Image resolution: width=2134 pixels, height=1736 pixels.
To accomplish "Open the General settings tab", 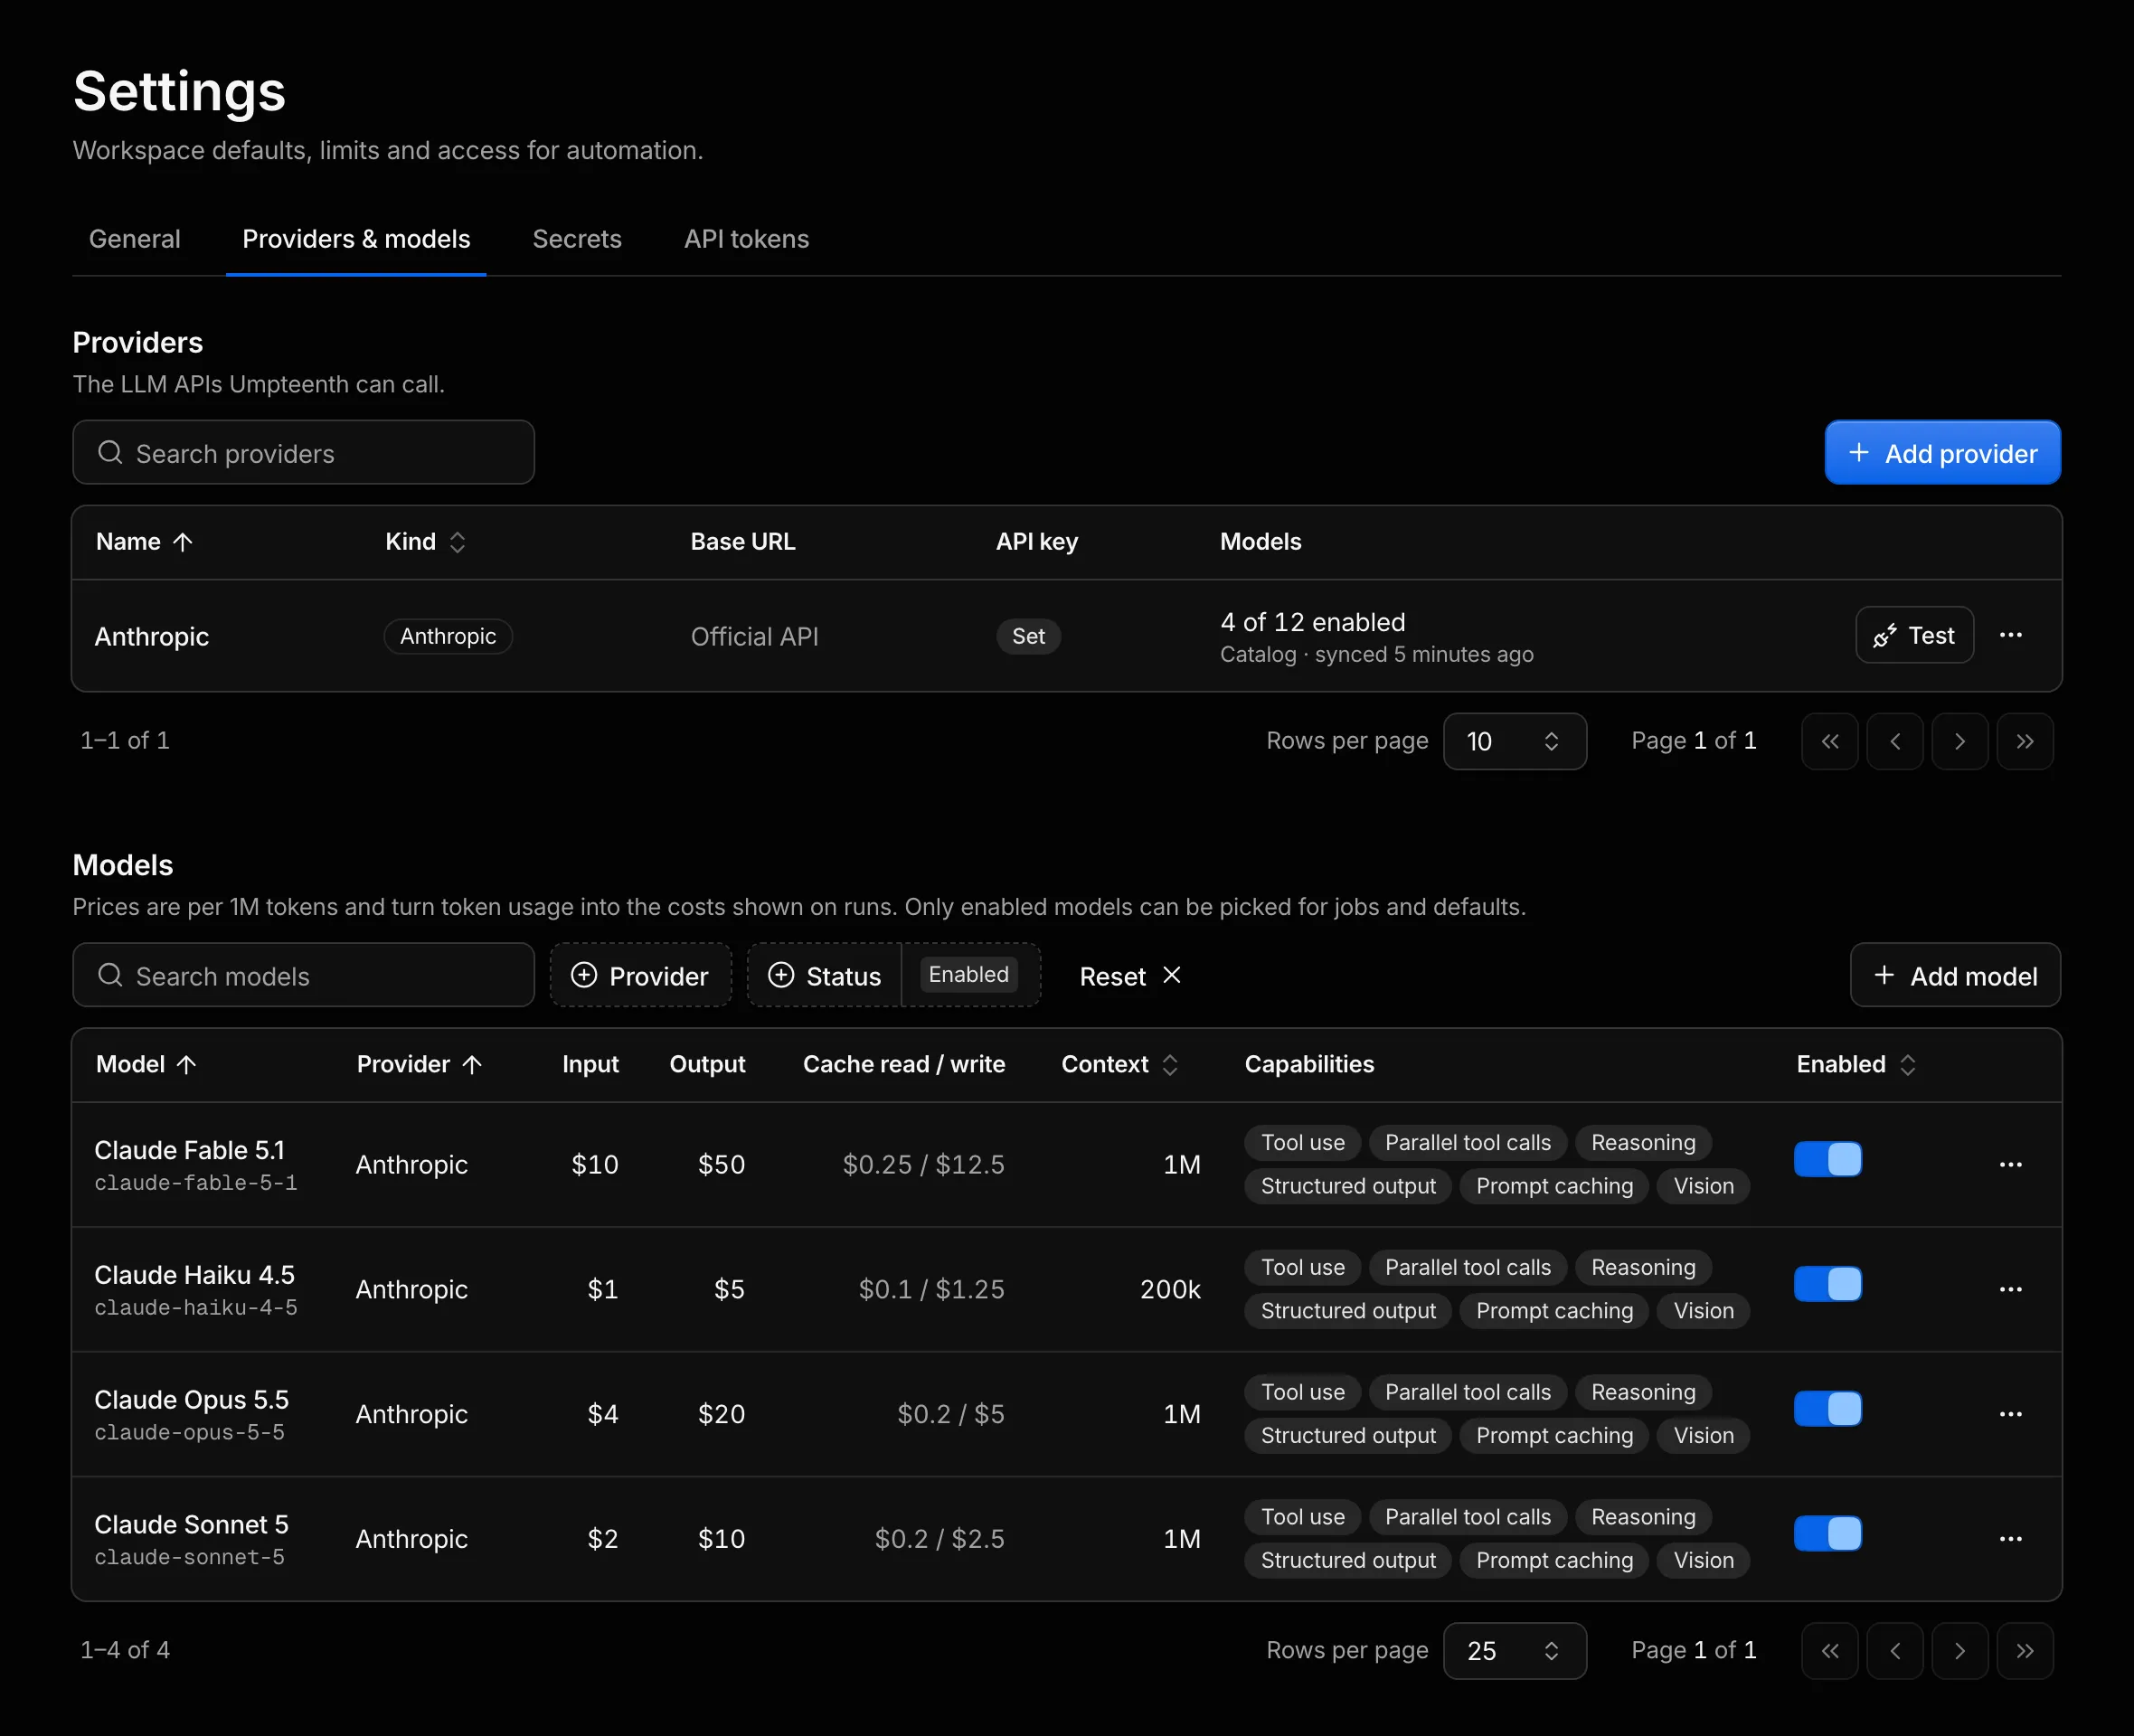I will 134,239.
